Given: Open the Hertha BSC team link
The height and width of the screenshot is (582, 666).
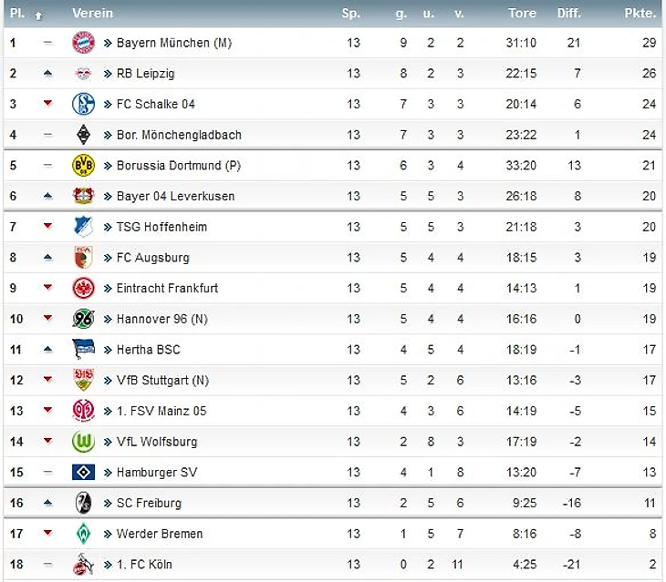Looking at the screenshot, I should [148, 350].
